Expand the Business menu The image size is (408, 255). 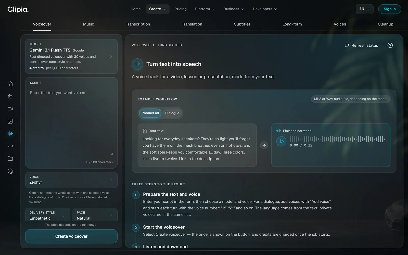[234, 9]
